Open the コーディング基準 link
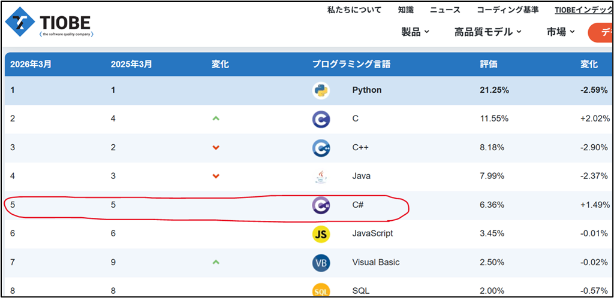614x298 pixels. click(x=507, y=10)
